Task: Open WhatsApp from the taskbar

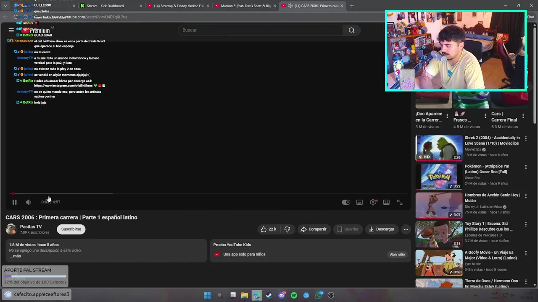Action: pos(319,295)
